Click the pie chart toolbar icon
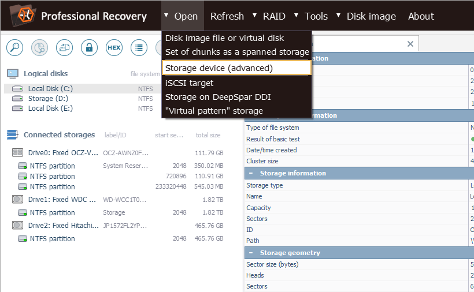This screenshot has width=474, height=292. coord(39,47)
